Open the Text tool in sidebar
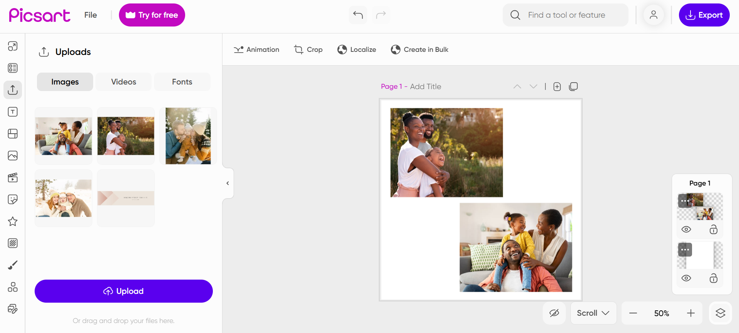This screenshot has width=739, height=333. point(13,112)
